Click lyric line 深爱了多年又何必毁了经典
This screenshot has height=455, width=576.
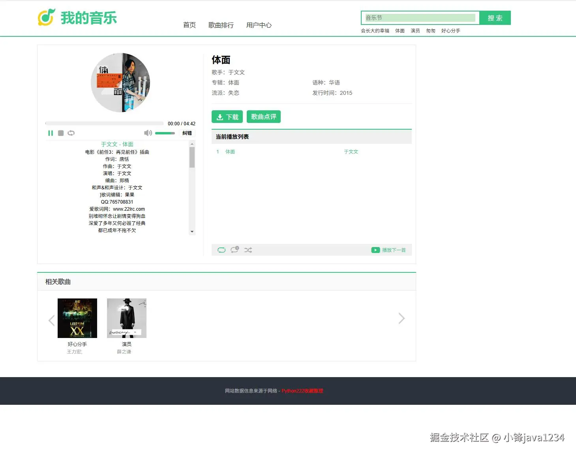117,223
